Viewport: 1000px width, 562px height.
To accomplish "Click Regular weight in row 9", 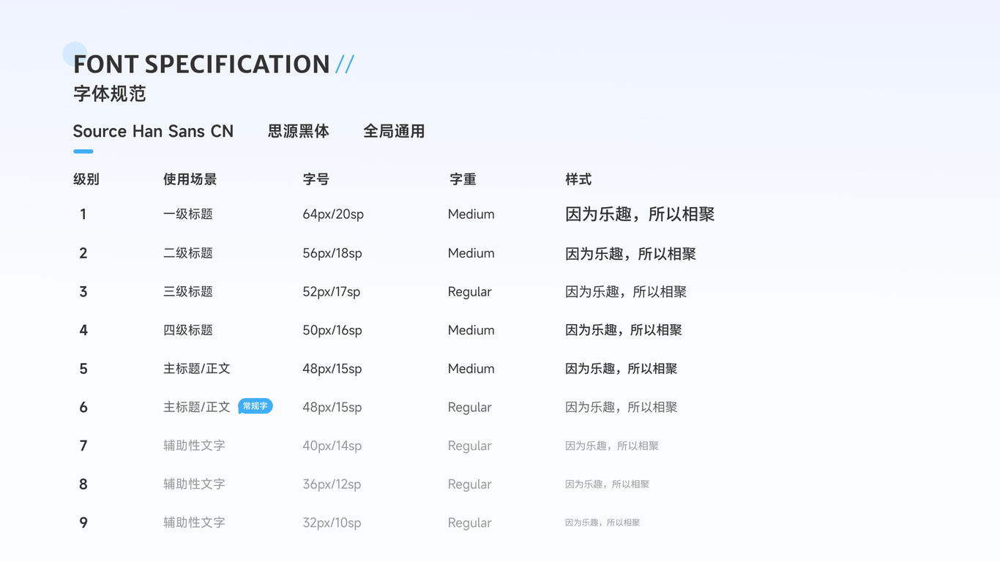I will coord(470,523).
